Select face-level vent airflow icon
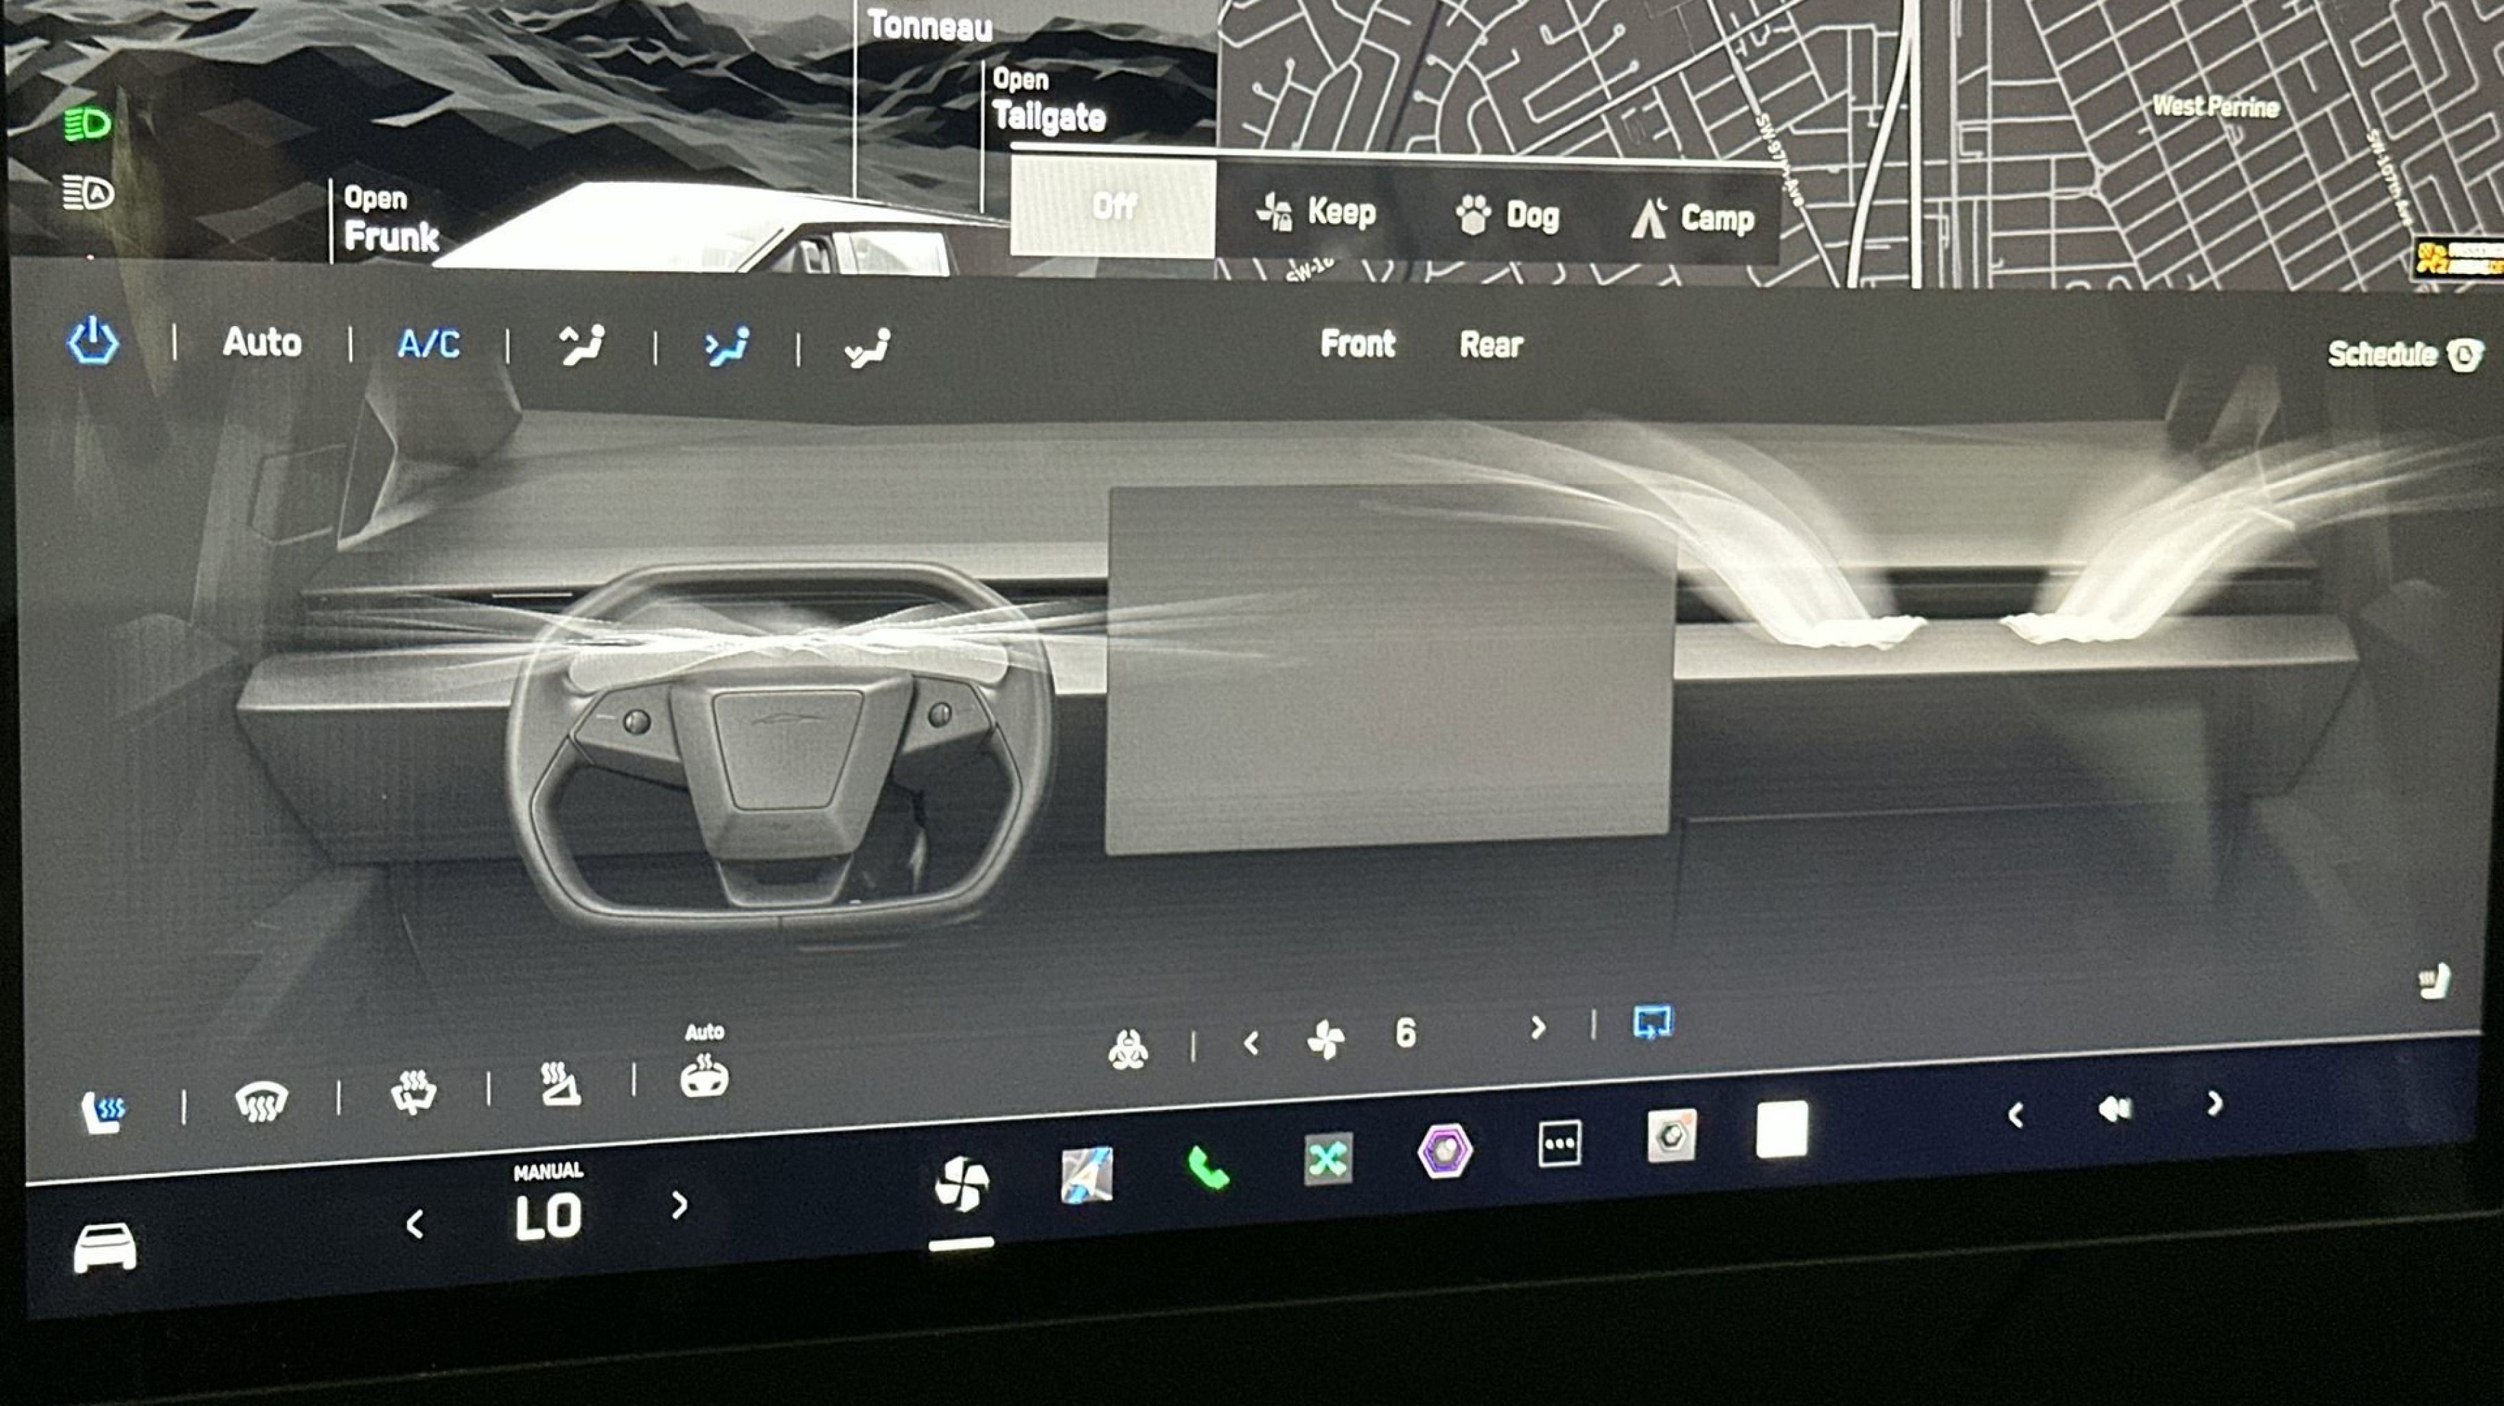Viewport: 2504px width, 1406px height. [726, 346]
